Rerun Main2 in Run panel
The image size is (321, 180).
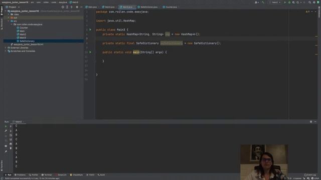(x=6, y=126)
